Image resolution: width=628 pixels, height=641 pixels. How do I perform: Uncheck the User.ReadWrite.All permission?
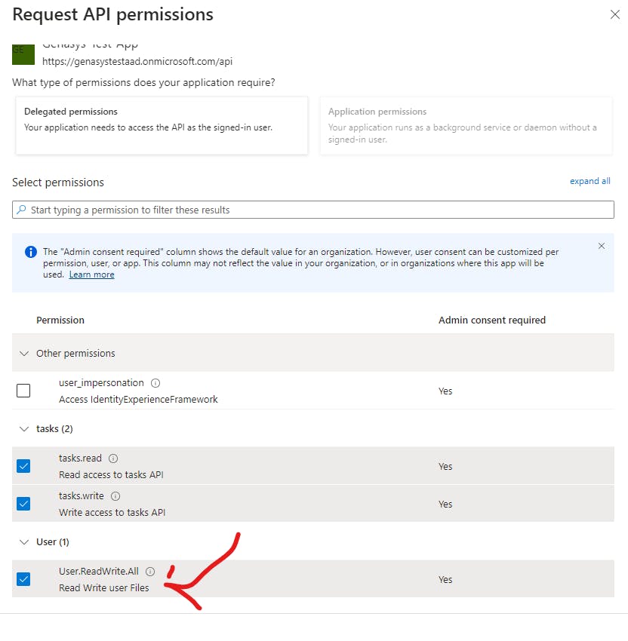coord(23,579)
